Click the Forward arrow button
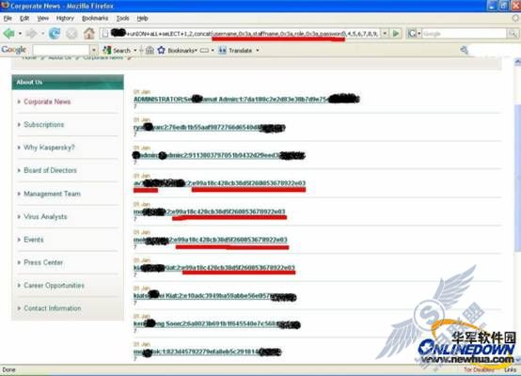521x376 pixels. pyautogui.click(x=31, y=34)
